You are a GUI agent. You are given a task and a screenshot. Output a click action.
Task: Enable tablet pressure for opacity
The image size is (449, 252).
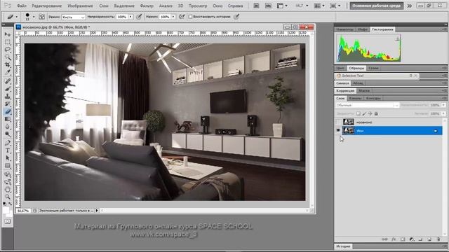tap(139, 17)
